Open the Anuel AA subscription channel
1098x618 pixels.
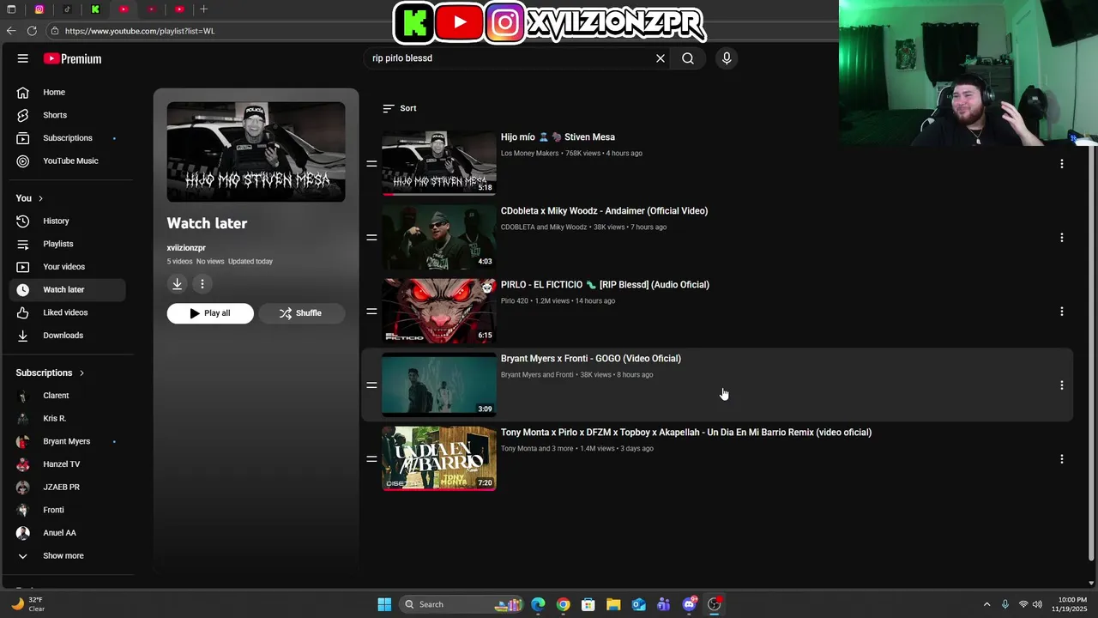point(68,532)
